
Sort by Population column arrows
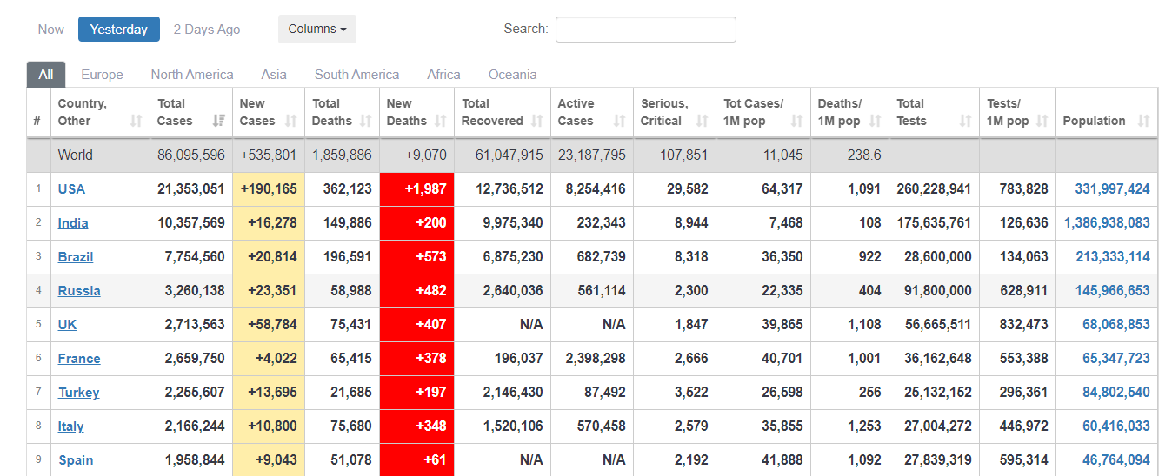tap(1143, 121)
